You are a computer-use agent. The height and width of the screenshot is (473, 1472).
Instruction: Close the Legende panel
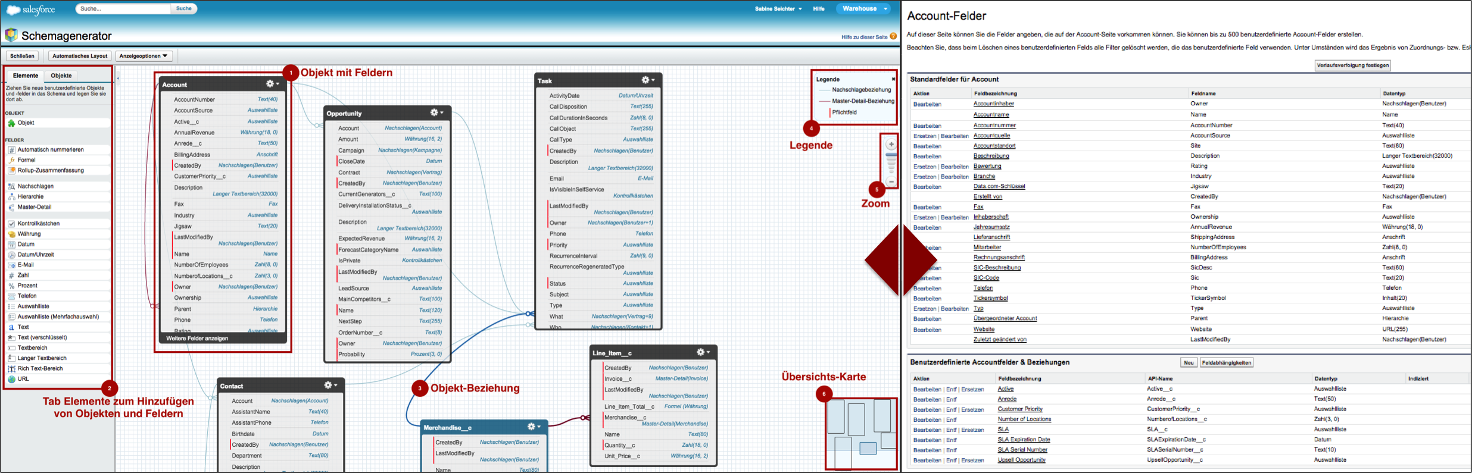click(893, 79)
